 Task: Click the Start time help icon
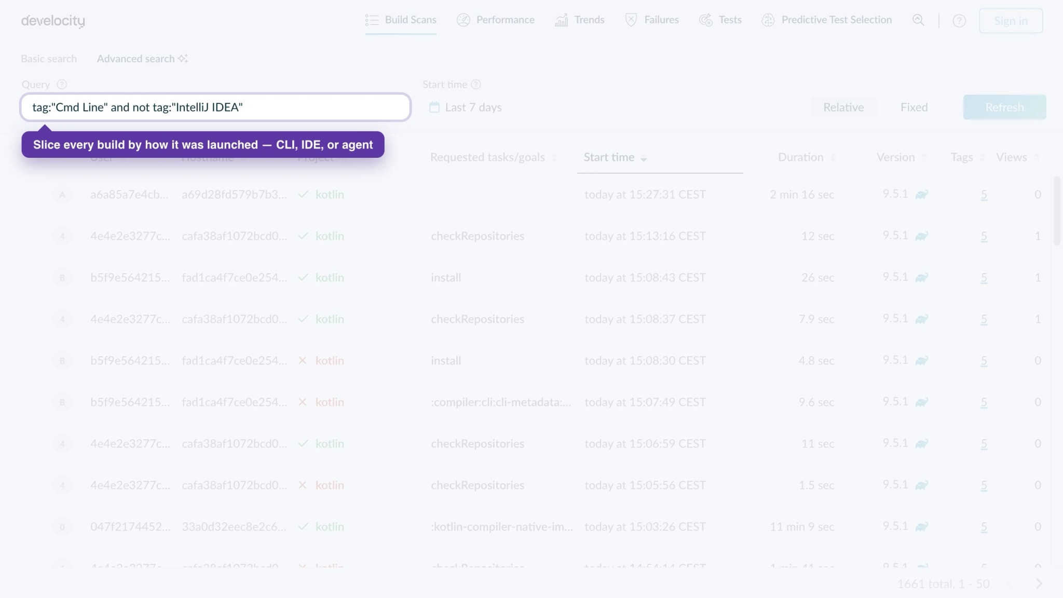tap(476, 84)
